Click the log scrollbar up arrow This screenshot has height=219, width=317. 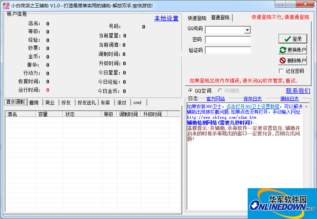click(307, 106)
